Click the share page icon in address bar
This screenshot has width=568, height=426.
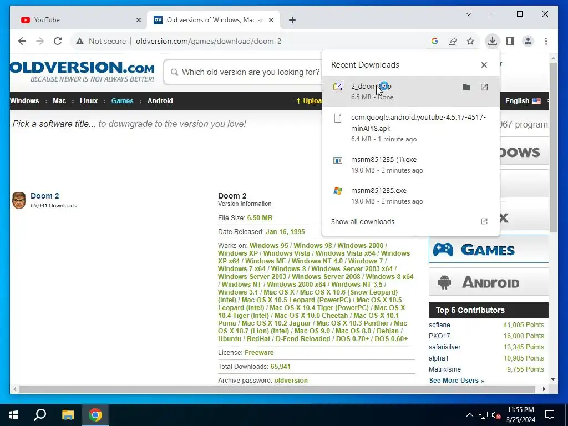coord(453,41)
